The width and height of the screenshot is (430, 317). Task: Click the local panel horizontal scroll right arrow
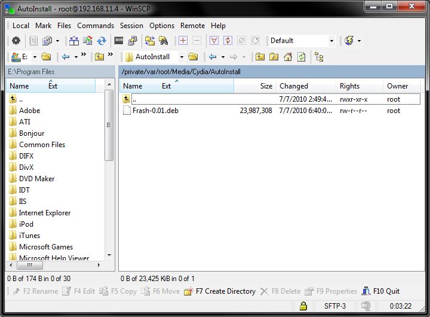pyautogui.click(x=99, y=266)
